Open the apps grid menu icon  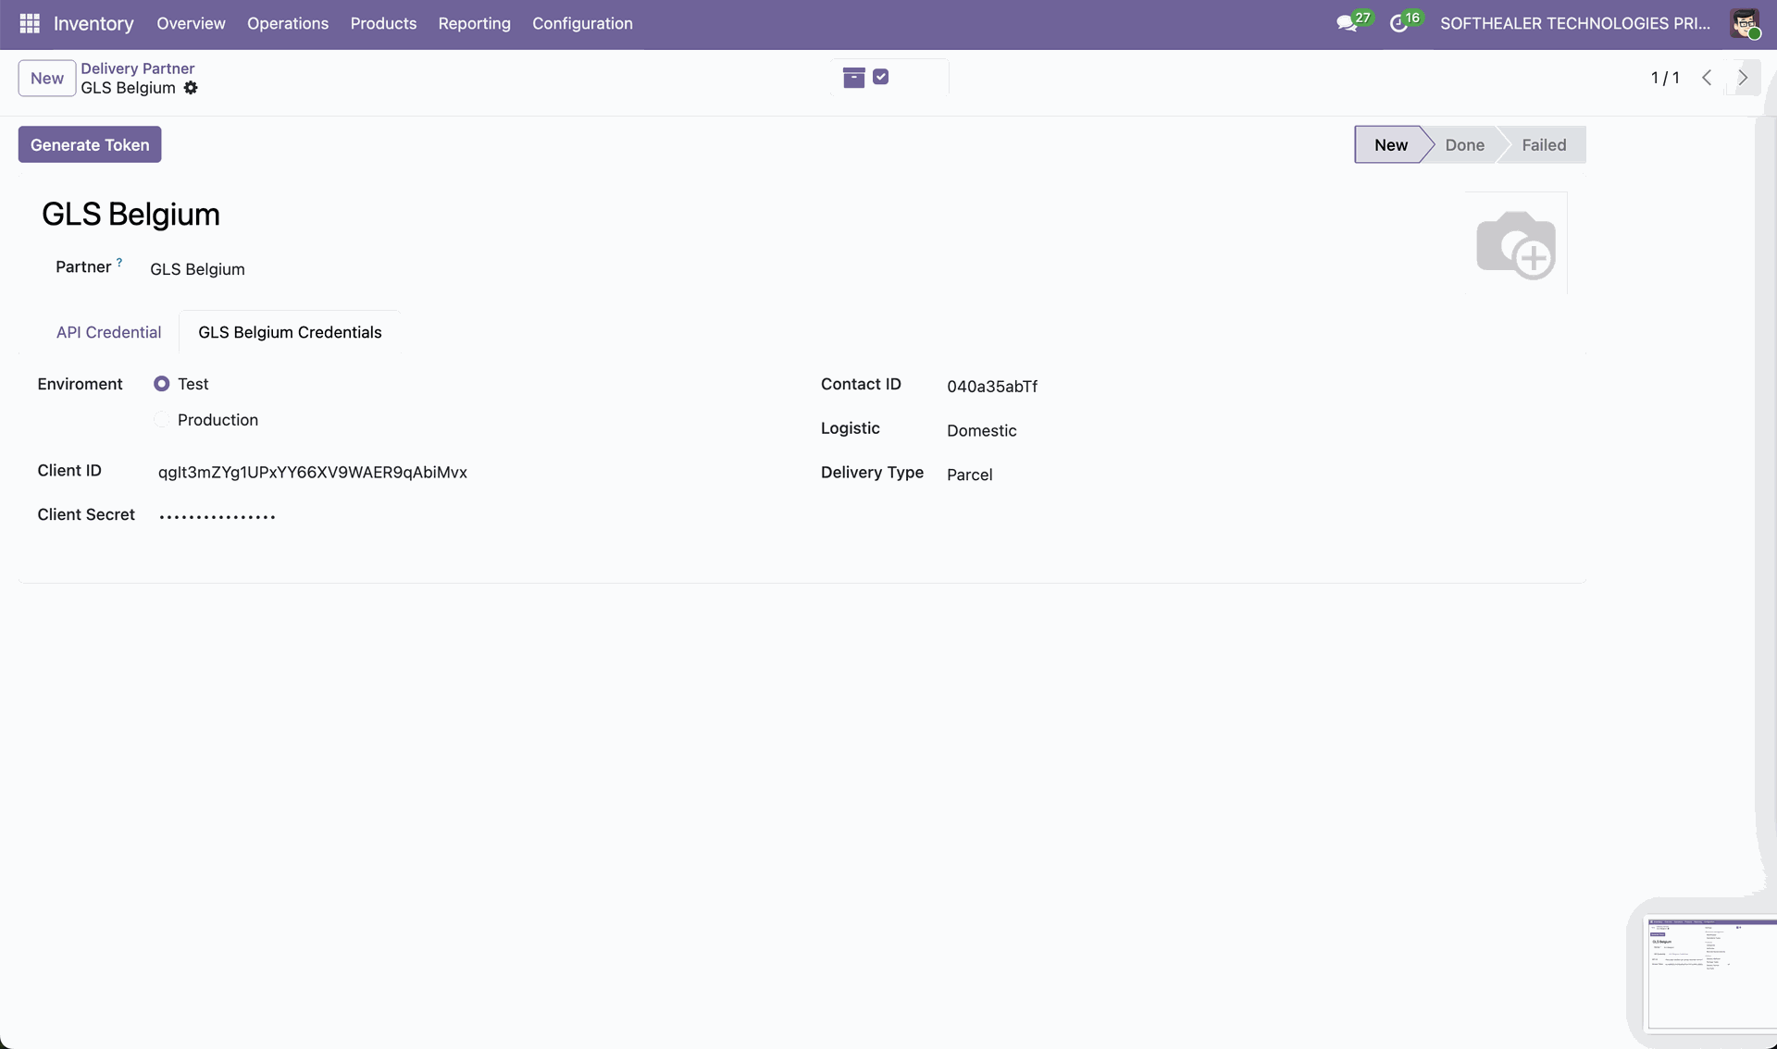(x=30, y=23)
